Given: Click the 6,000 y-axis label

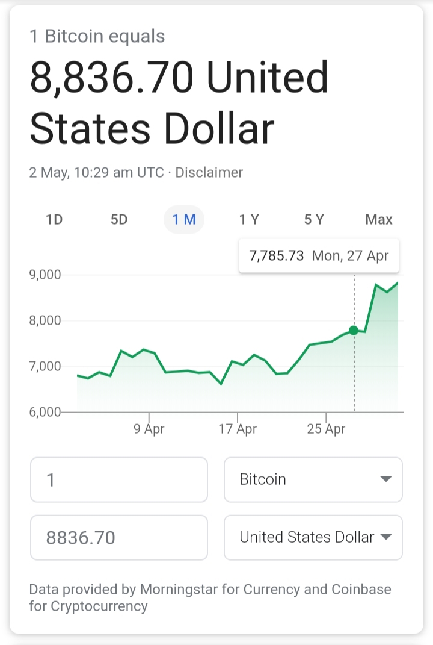Looking at the screenshot, I should [46, 412].
